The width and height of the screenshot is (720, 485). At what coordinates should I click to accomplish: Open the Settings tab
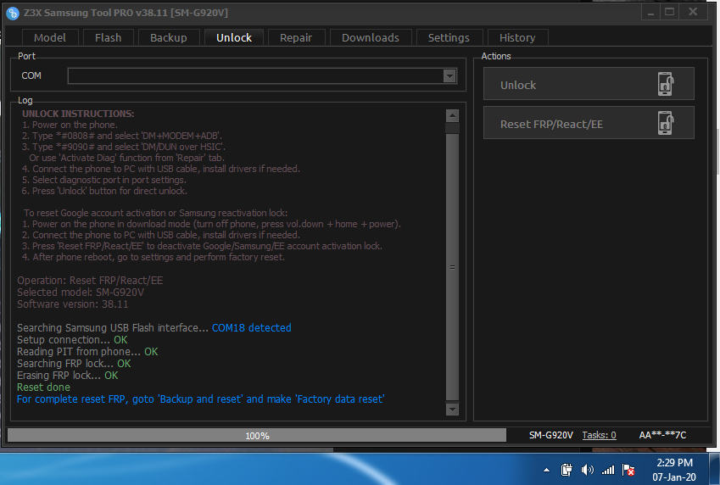449,37
